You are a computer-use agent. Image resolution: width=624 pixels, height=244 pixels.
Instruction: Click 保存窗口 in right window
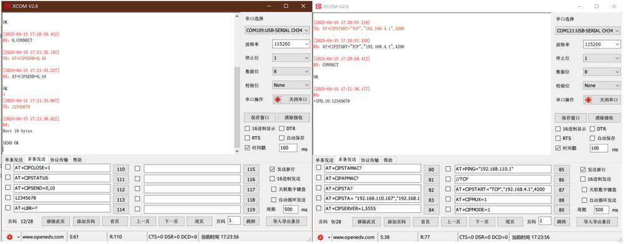coord(571,118)
